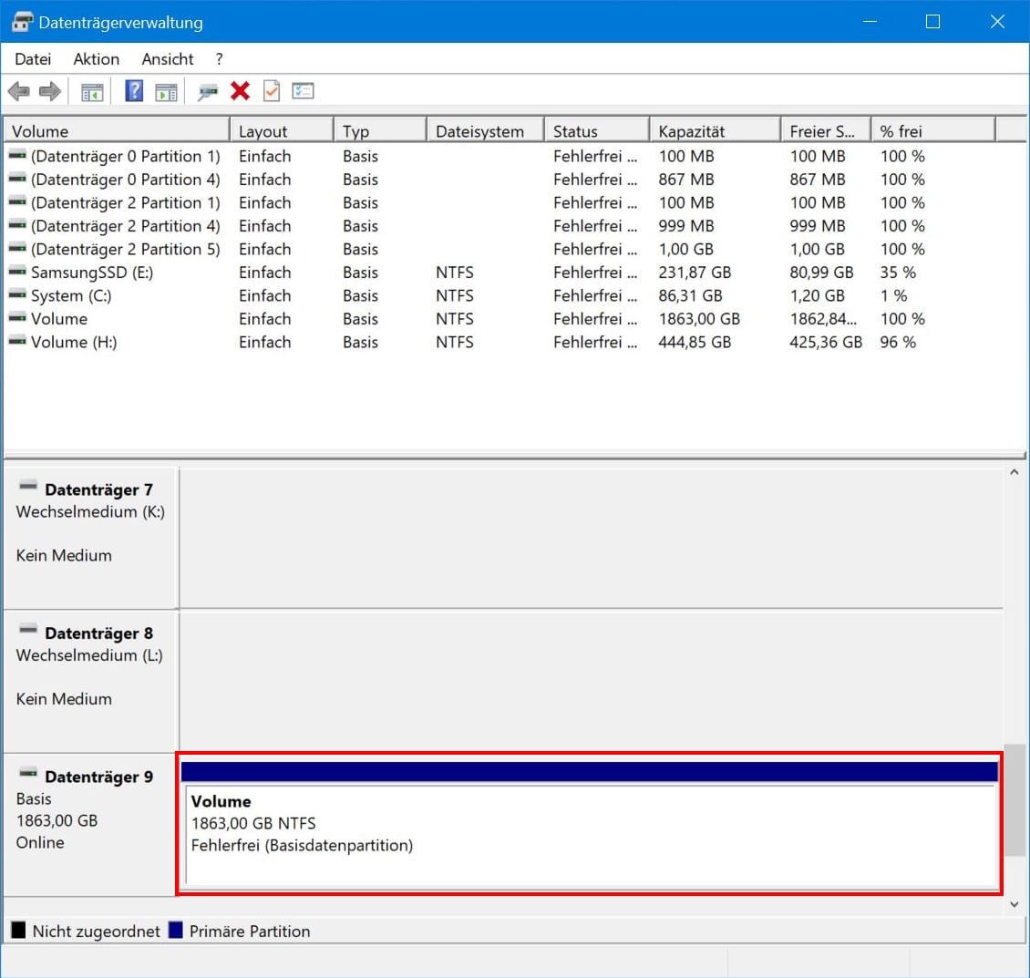The image size is (1030, 978).
Task: Click the drive connection toolbar icon
Action: pyautogui.click(x=208, y=91)
